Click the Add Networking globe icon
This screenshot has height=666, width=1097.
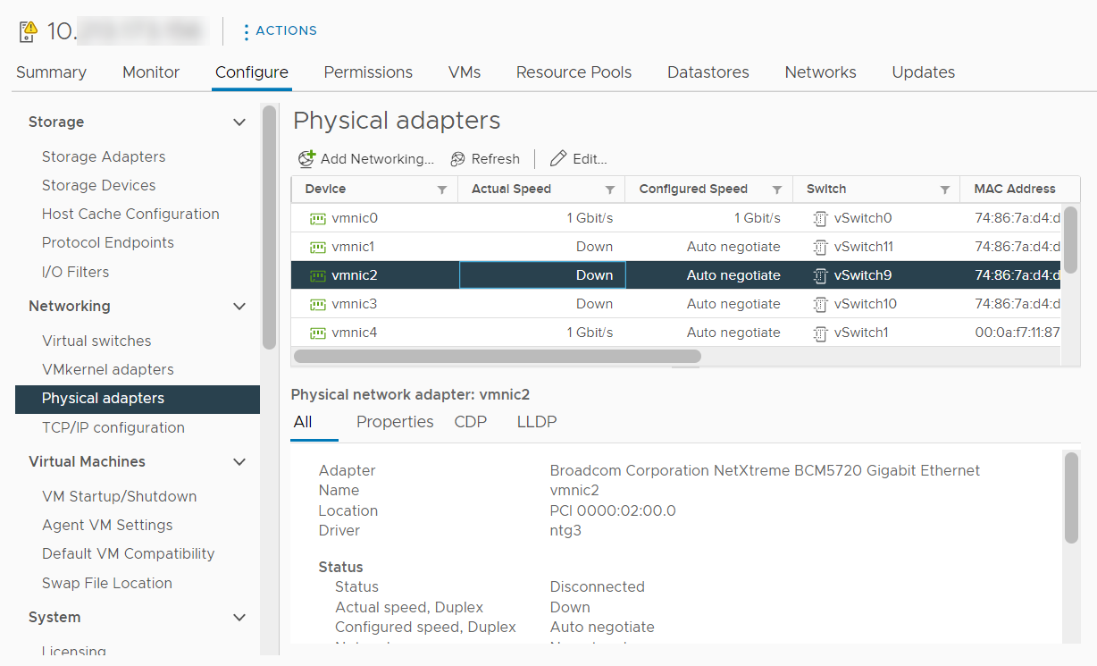306,159
